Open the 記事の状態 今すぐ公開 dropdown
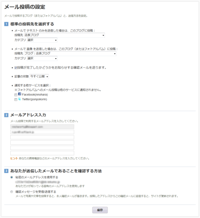The image size is (200, 218). (x=39, y=76)
